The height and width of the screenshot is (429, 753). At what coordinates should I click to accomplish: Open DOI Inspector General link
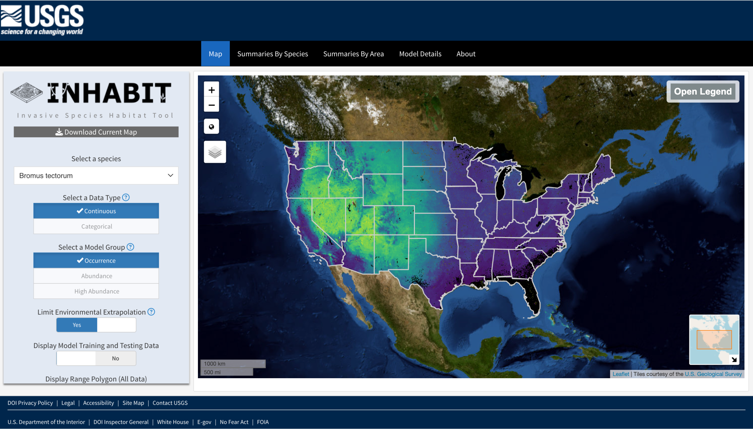[x=121, y=422]
